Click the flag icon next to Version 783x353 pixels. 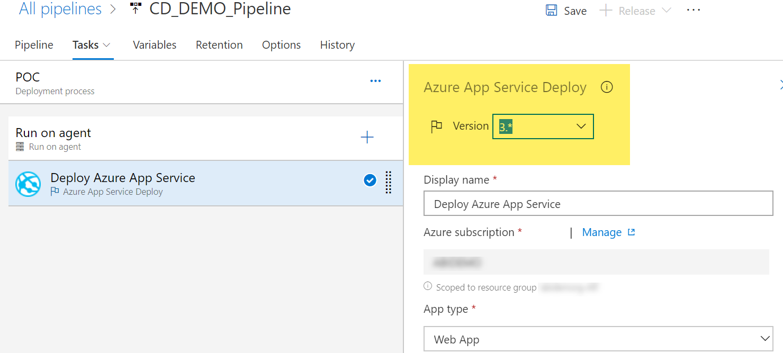[436, 126]
